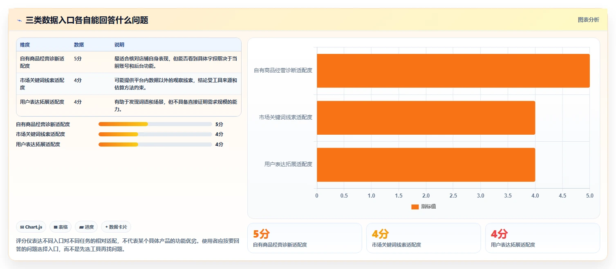The height and width of the screenshot is (269, 616).
Task: Click the description starting 最适合核对店铺自身表现
Action: (176, 62)
